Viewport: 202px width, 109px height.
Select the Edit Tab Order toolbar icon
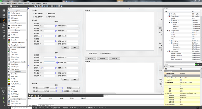(x=42, y=6)
